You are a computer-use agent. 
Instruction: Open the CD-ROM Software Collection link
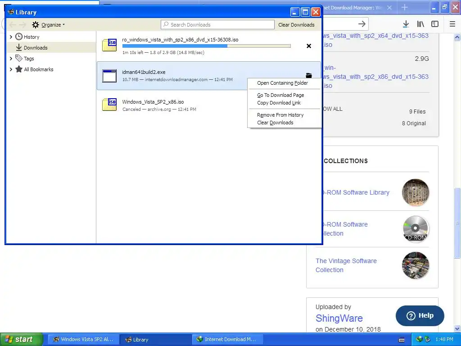click(x=345, y=229)
